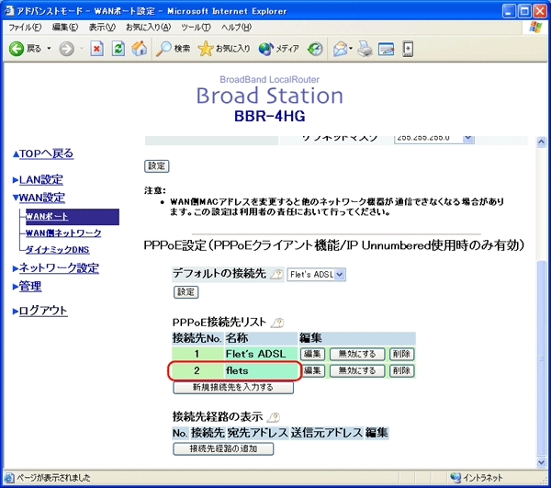Viewport: 551px width, 488px height.
Task: Open the Search (検索) magnifier icon
Action: coord(163,49)
